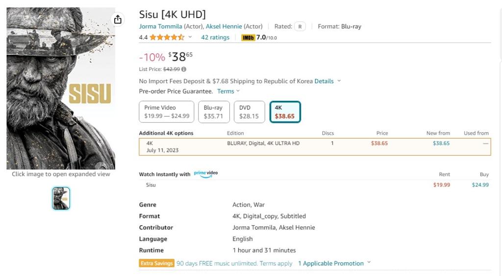This screenshot has width=502, height=276.
Task: Click the IMDb rating badge
Action: click(x=249, y=38)
